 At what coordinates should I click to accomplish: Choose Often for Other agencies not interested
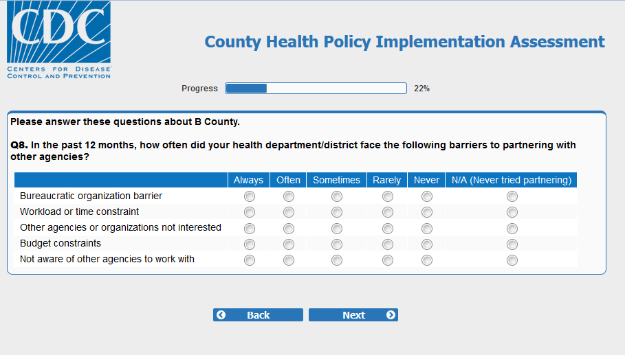click(289, 228)
